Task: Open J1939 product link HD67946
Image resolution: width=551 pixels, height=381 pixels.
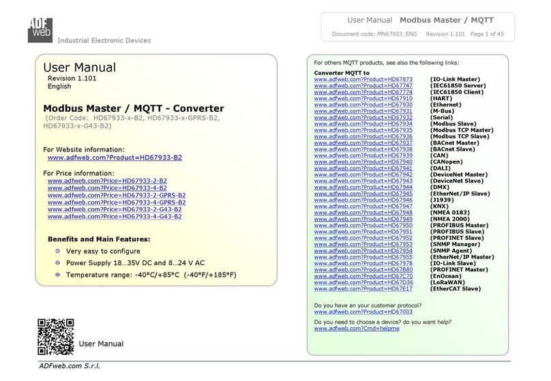Action: [363, 200]
